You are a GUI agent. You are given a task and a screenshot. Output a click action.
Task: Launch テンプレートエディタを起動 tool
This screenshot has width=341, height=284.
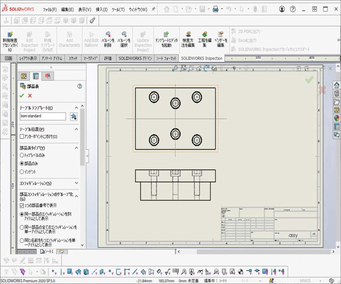coord(166,35)
